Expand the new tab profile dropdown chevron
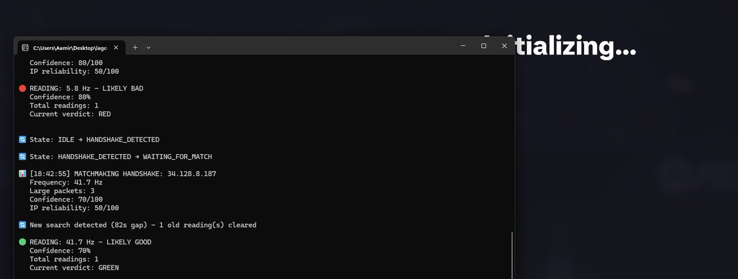738x279 pixels. 148,47
